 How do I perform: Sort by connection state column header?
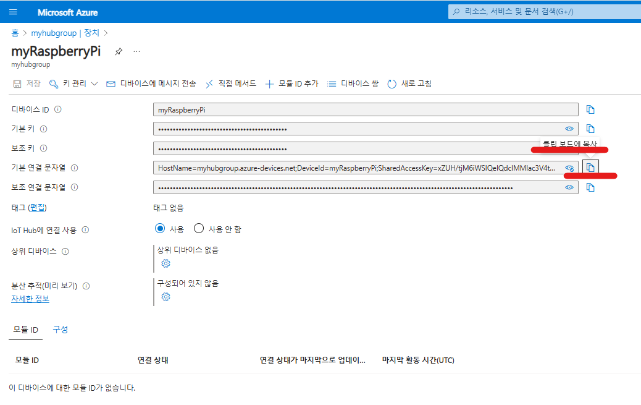(153, 360)
